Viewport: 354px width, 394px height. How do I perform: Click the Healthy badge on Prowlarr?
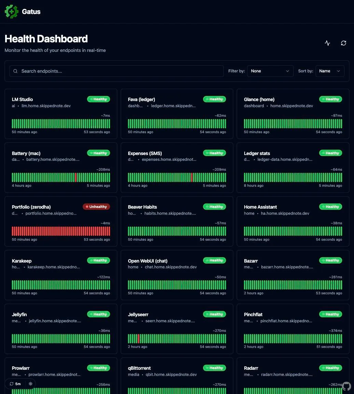[98, 368]
